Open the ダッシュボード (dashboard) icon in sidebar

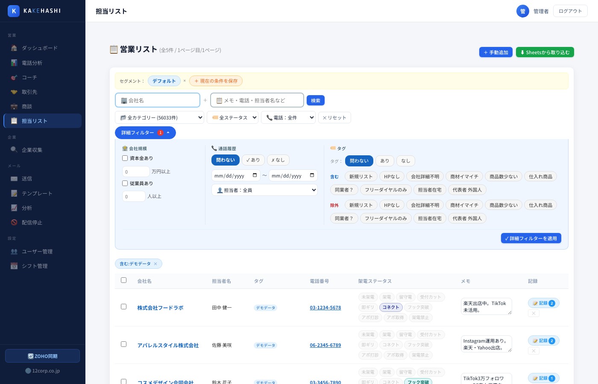(x=14, y=48)
